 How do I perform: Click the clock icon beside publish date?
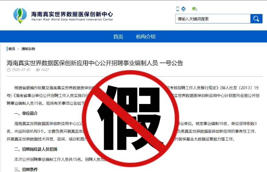point(9,70)
